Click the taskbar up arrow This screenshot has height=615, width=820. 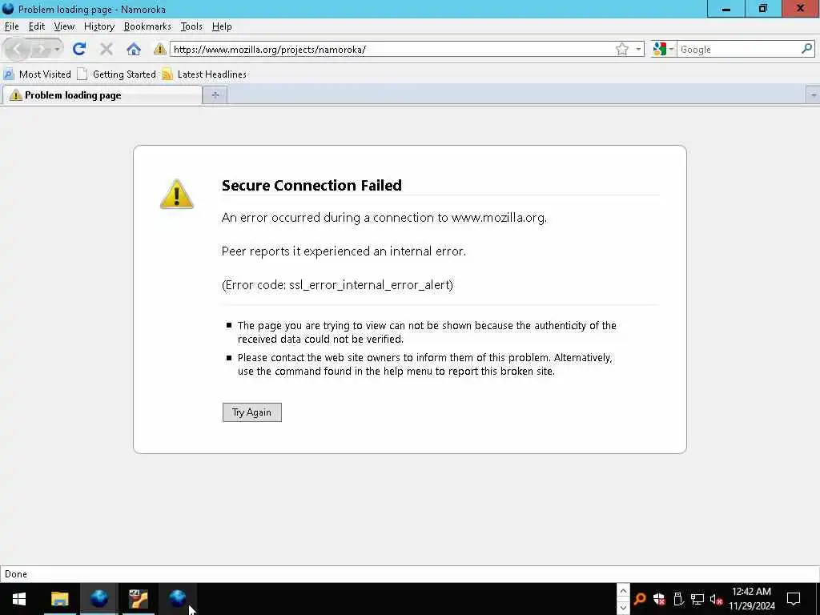click(623, 591)
